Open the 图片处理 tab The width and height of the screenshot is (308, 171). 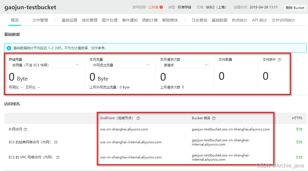pyautogui.click(x=110, y=20)
